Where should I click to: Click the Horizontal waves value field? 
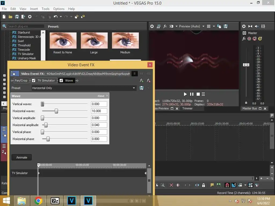pos(99,111)
